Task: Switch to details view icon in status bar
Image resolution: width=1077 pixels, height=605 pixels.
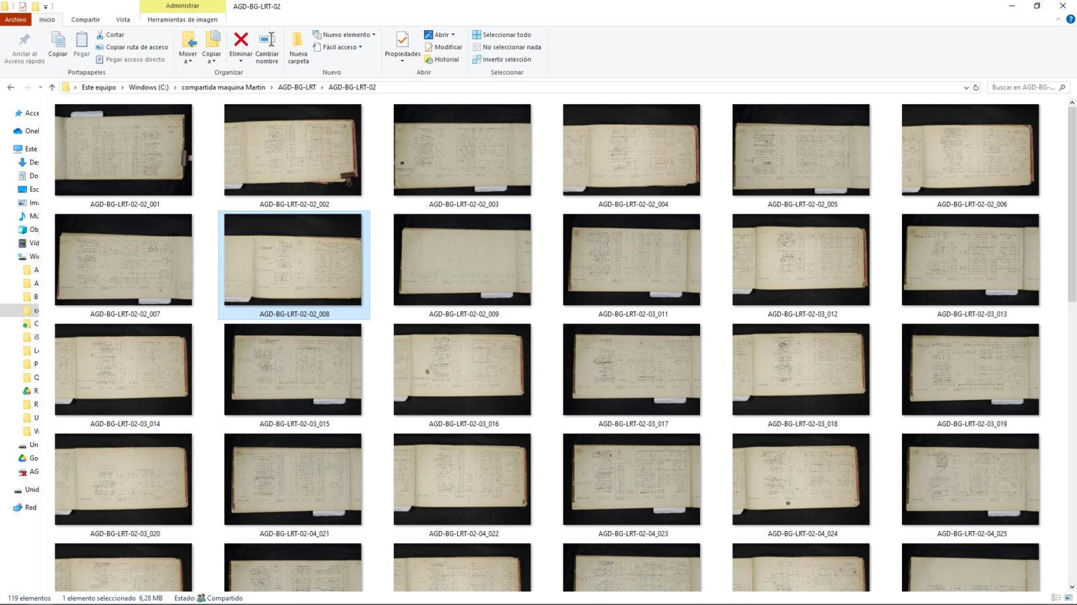Action: [1055, 598]
